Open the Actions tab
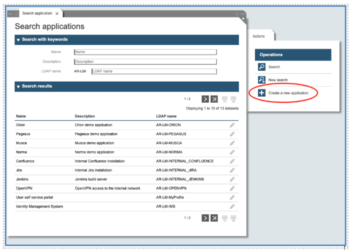The image size is (353, 251). click(259, 37)
